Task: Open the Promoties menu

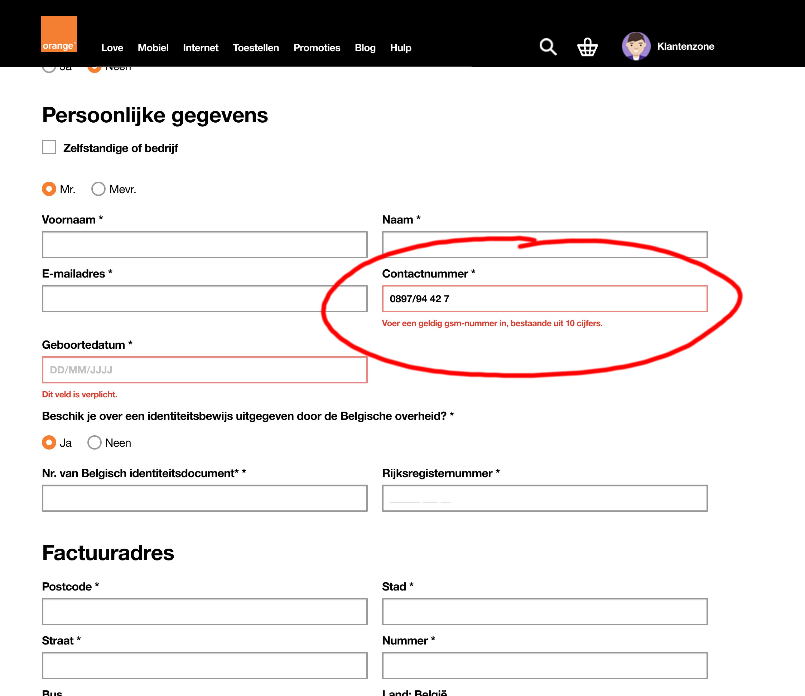Action: 317,48
